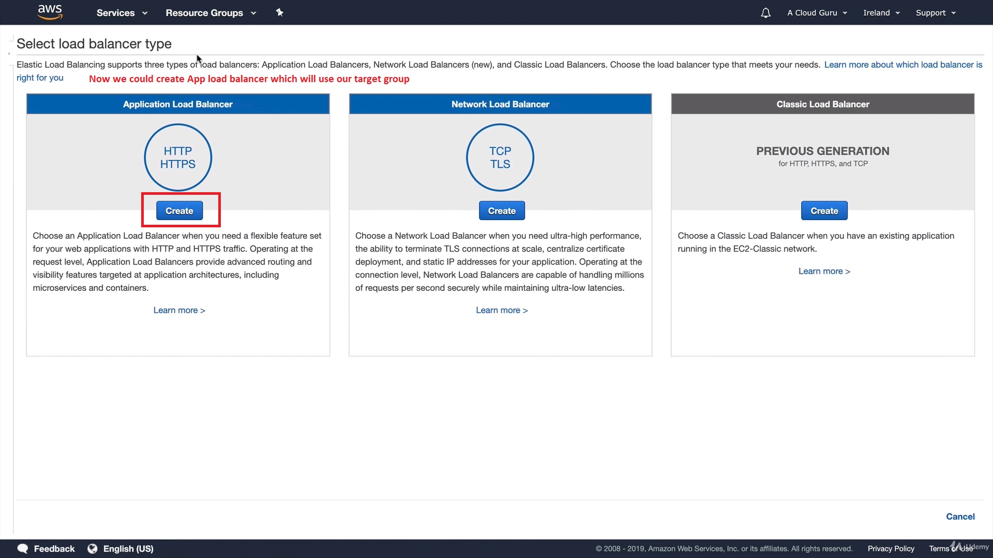Click the Application Load Balancer Create button
Viewport: 993px width, 558px height.
tap(179, 210)
